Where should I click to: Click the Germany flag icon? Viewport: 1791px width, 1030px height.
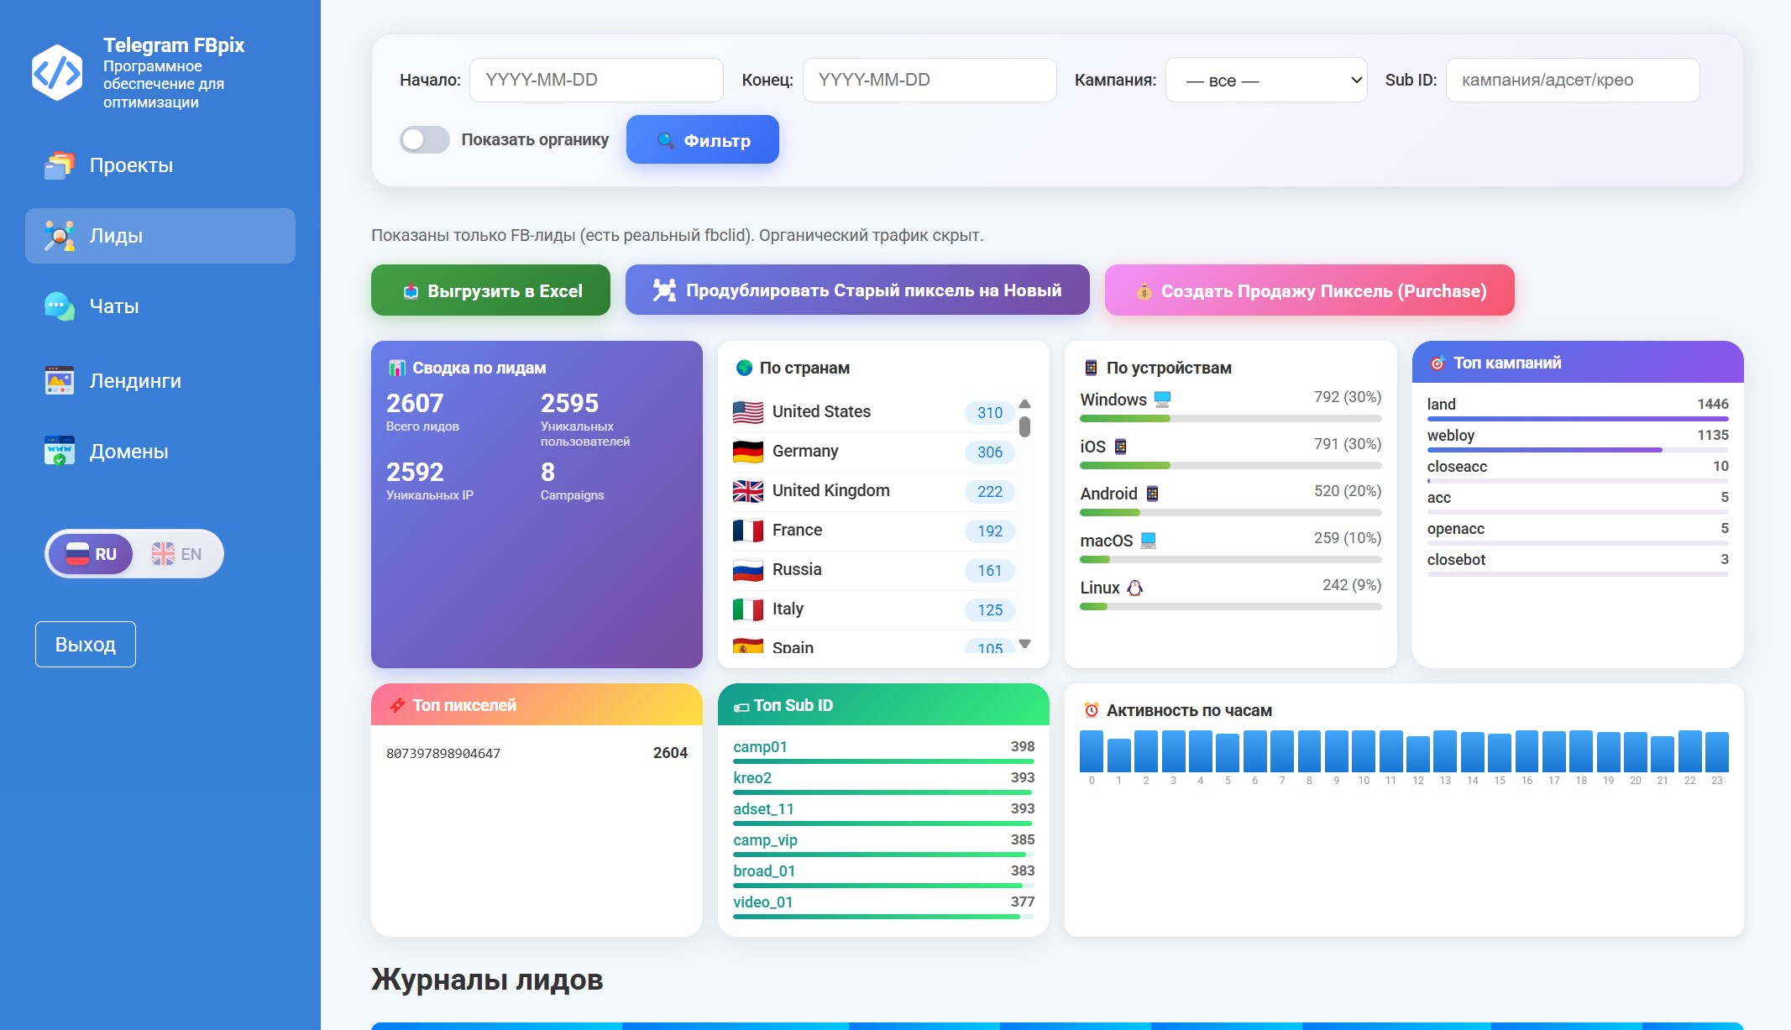pyautogui.click(x=747, y=452)
